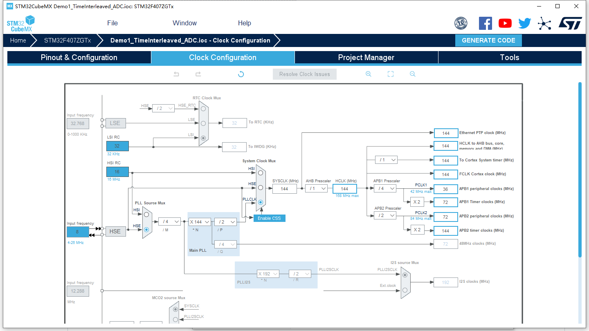Open the Main PLL X 144 multiplier dropdown
The image size is (589, 331).
(x=200, y=222)
